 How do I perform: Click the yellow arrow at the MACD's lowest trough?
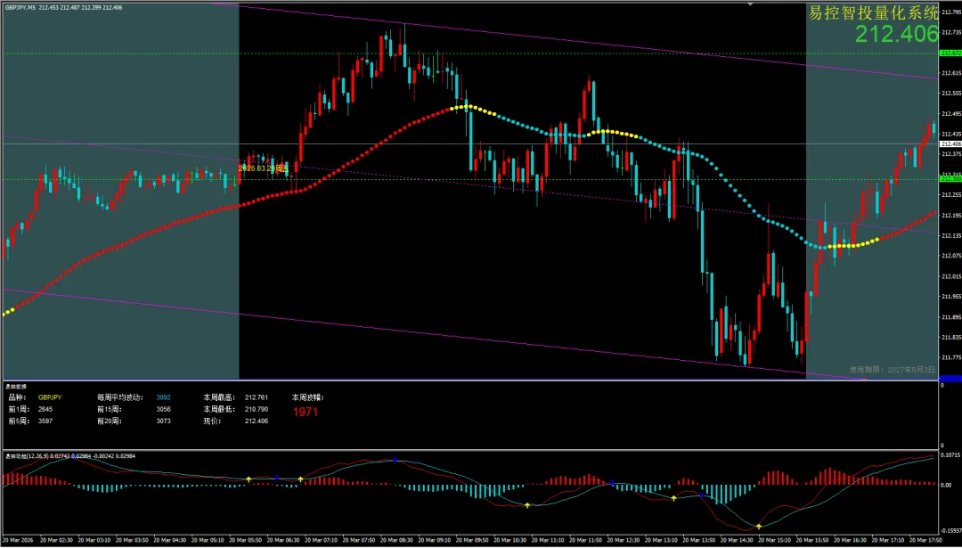coord(759,527)
